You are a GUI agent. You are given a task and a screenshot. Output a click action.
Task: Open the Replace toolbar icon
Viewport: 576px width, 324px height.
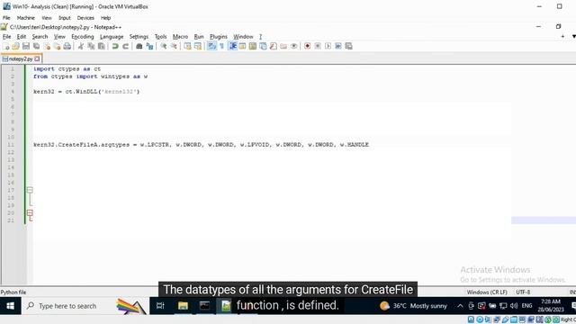click(149, 46)
